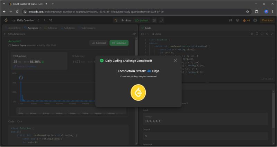Switch to the Editorial tab
This screenshot has height=147, width=277.
click(51, 28)
